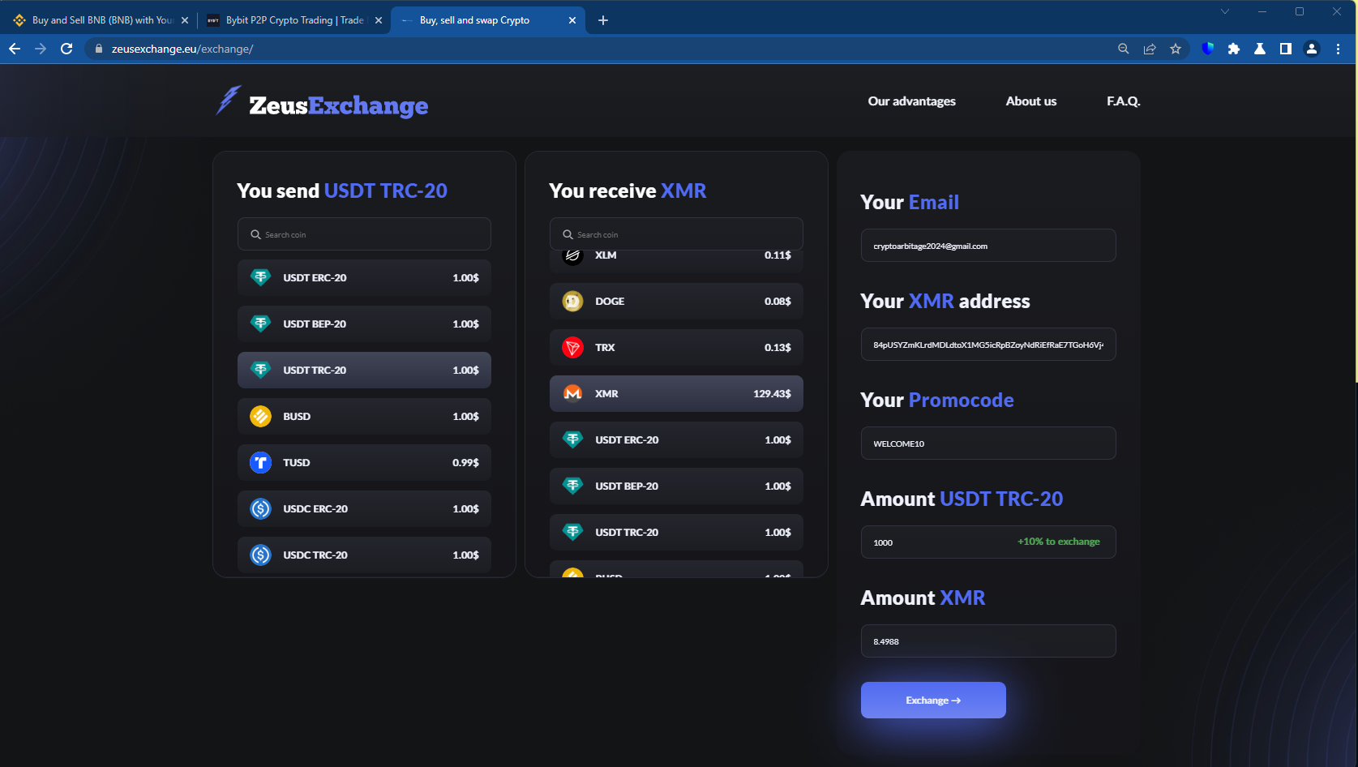Click the bookmark star in the address bar
This screenshot has width=1358, height=767.
[1176, 49]
